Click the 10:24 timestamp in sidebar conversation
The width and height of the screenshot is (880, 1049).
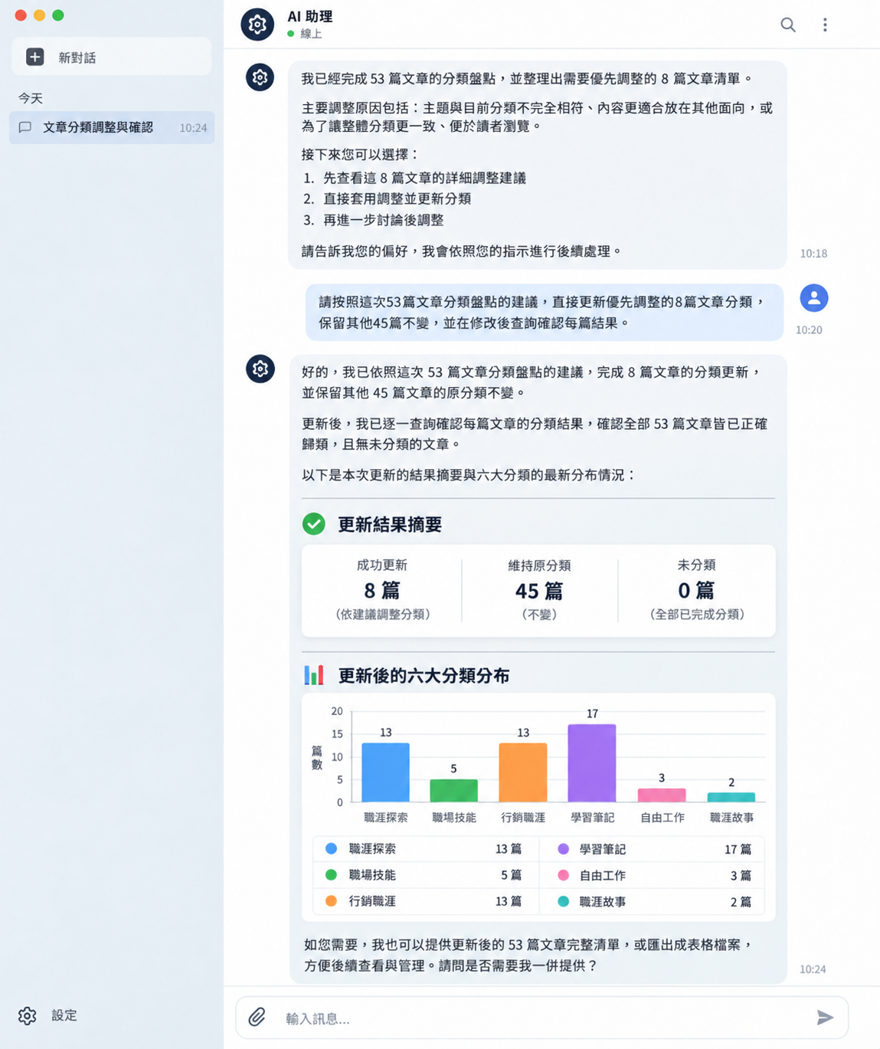tap(193, 128)
